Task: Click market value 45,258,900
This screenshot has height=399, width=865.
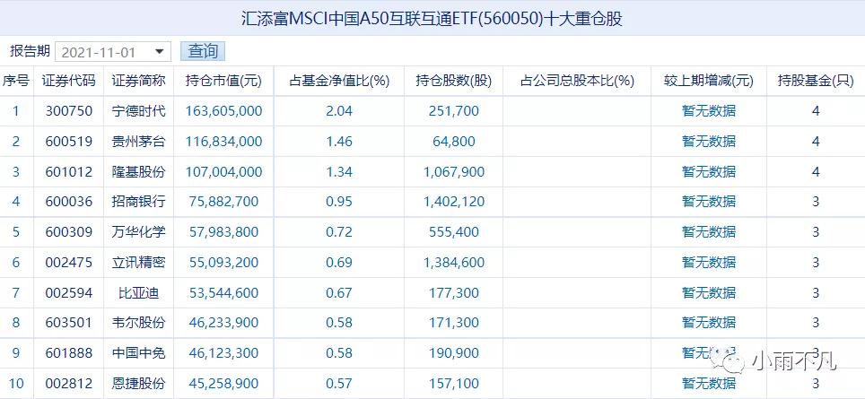Action: click(x=224, y=383)
